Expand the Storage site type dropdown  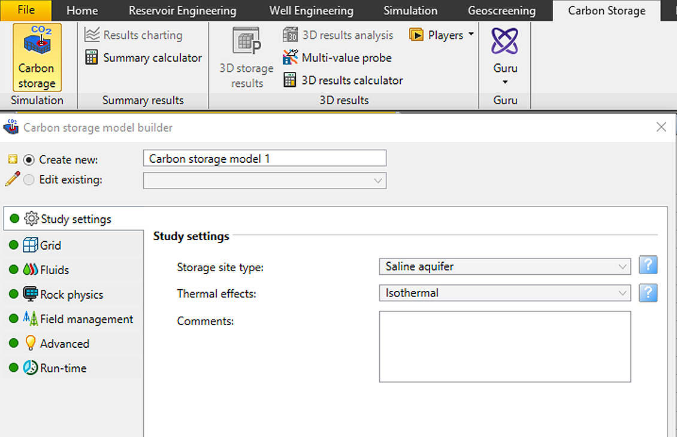pos(504,266)
